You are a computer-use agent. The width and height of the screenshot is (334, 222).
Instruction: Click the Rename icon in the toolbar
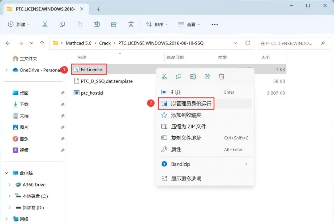(x=96, y=24)
